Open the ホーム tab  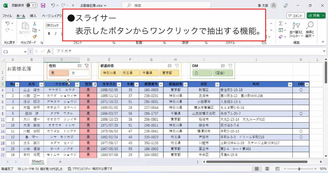point(21,16)
